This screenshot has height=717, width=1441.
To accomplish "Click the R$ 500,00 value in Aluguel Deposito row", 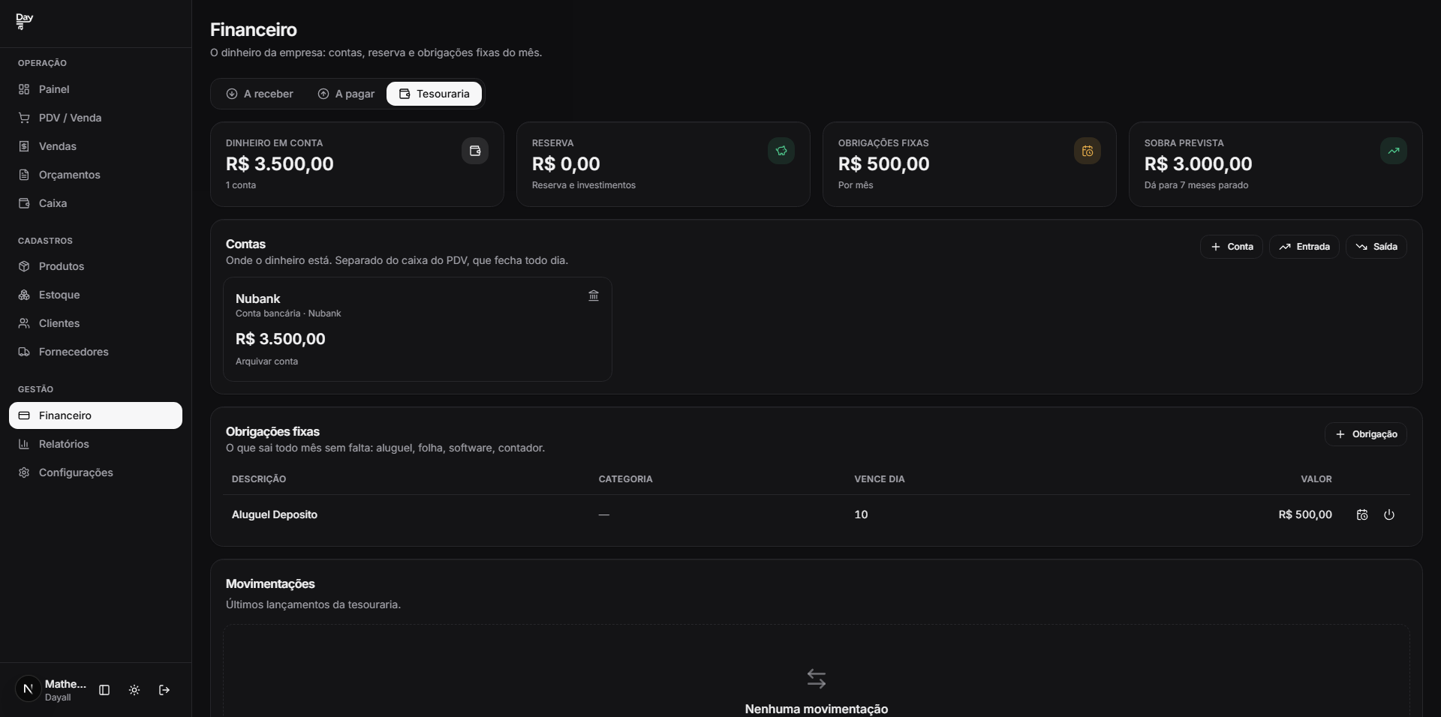I will click(1305, 514).
